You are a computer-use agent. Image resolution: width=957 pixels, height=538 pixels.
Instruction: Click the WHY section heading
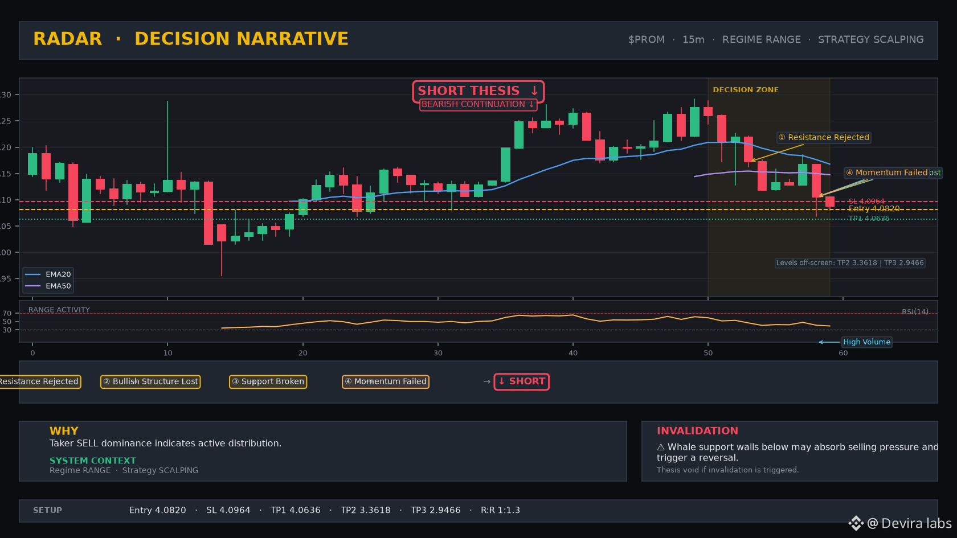coord(64,431)
